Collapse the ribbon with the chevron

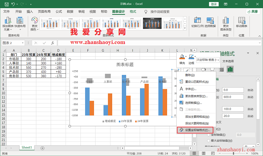click(260, 36)
